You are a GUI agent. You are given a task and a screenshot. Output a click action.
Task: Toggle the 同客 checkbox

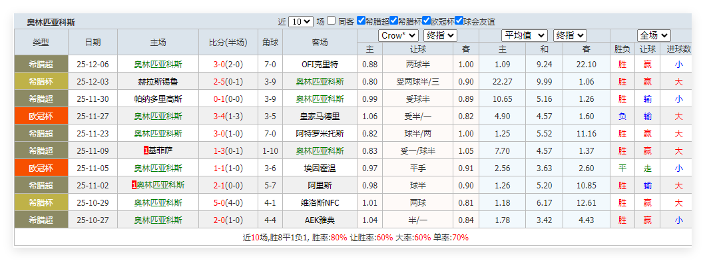[x=332, y=21]
